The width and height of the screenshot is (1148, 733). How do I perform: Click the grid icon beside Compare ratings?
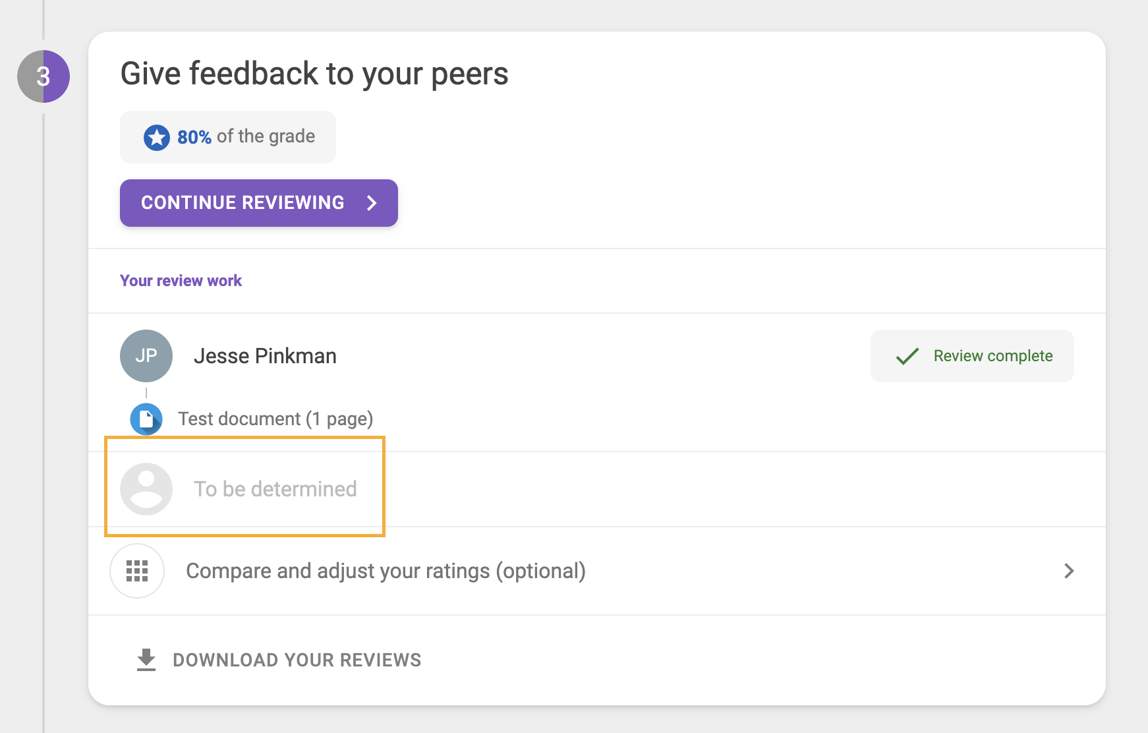137,571
